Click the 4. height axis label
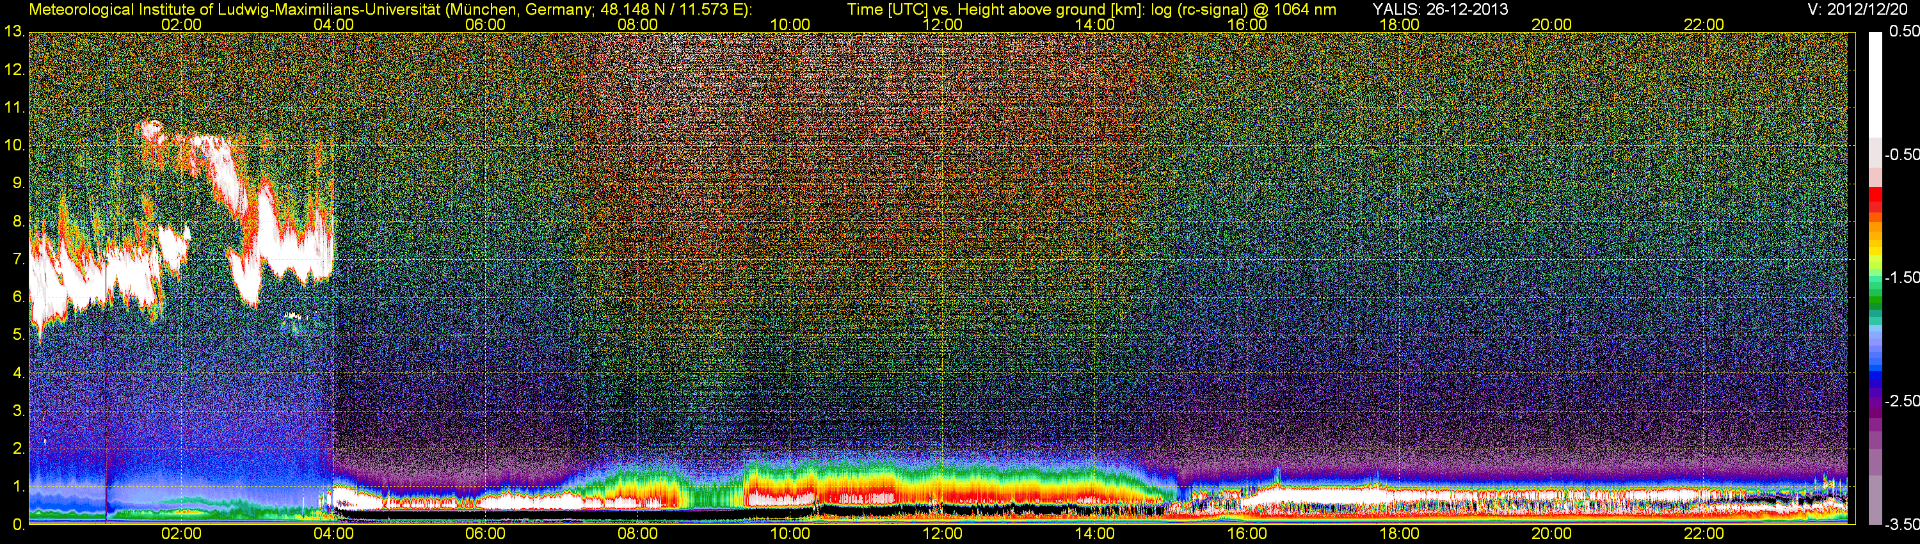 pos(19,372)
